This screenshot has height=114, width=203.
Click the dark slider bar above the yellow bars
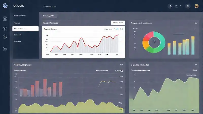178,34
